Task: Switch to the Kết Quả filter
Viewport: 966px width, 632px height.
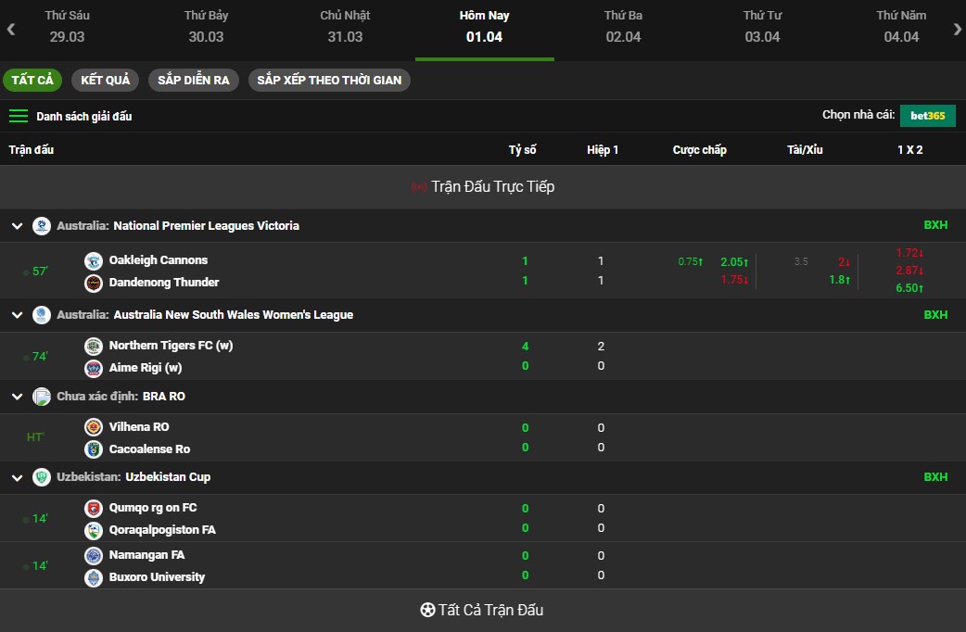Action: (x=105, y=80)
